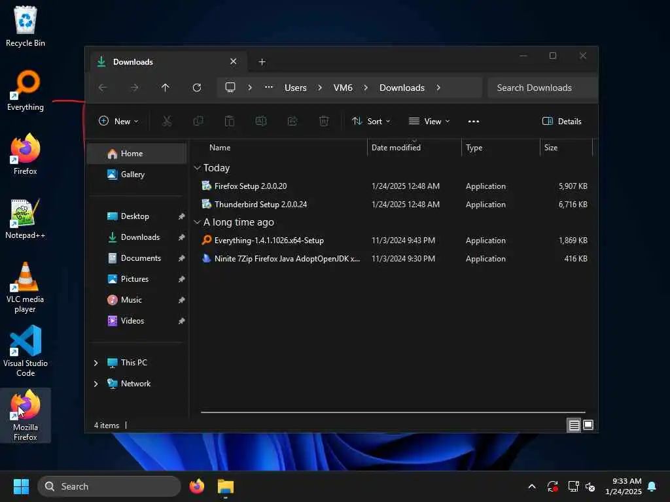Open Videos in navigation pane

click(137, 321)
